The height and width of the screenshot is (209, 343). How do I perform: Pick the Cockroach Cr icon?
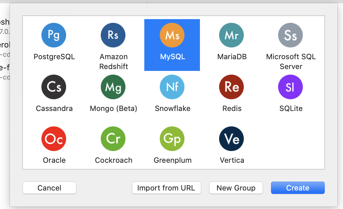[113, 139]
